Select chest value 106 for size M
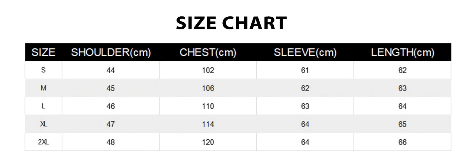 [x=208, y=88]
